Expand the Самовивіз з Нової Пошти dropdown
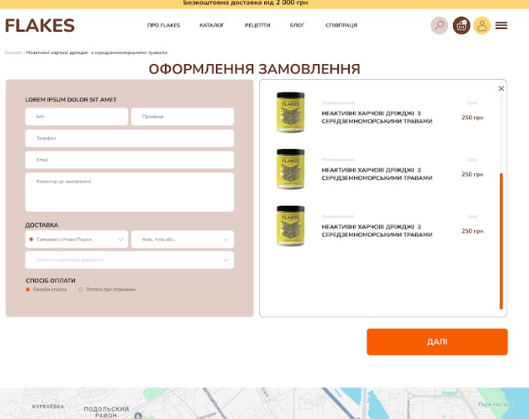 pos(77,240)
